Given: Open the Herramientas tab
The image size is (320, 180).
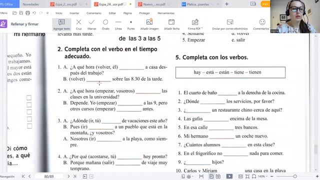Looking at the screenshot, I should point(166,13).
